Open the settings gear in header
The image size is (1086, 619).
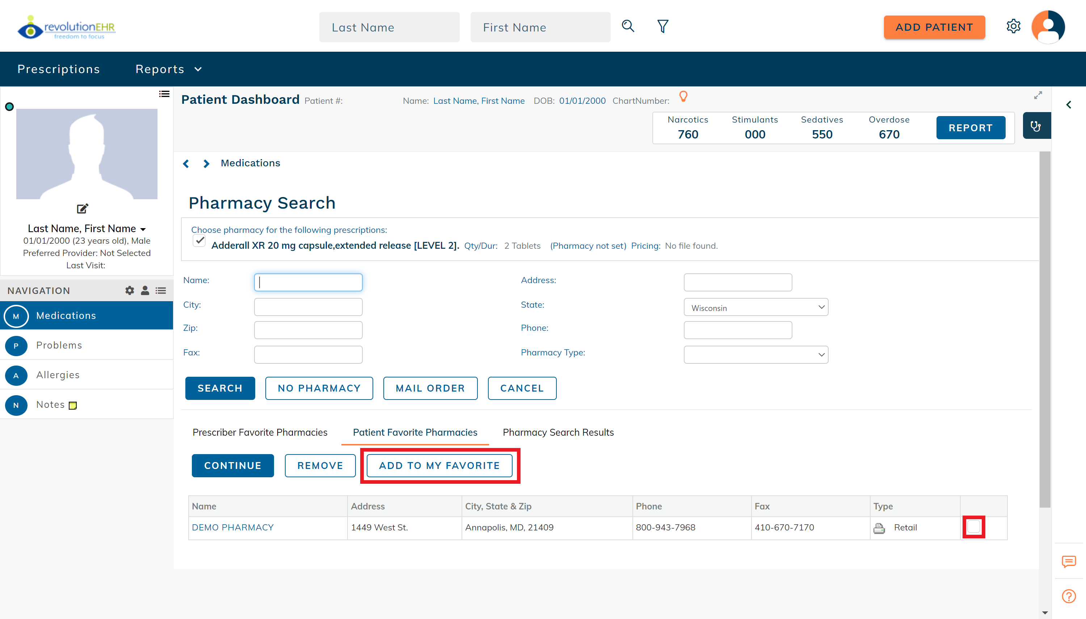[1013, 26]
